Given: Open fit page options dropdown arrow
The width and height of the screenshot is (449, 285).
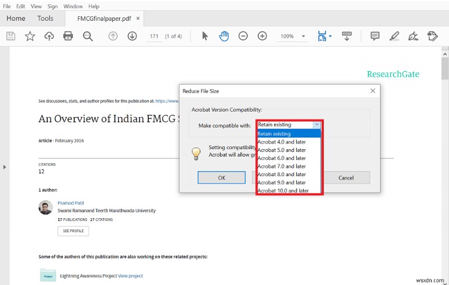Looking at the screenshot, I should (x=330, y=36).
